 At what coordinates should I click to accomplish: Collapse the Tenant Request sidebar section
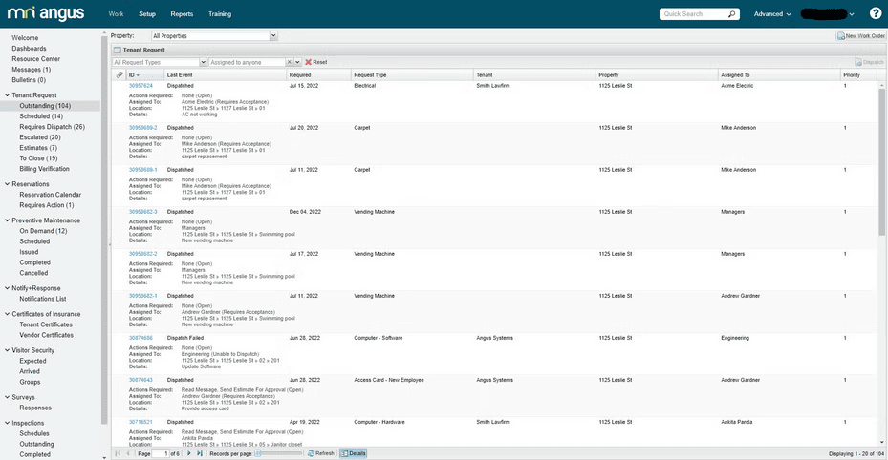[x=7, y=95]
